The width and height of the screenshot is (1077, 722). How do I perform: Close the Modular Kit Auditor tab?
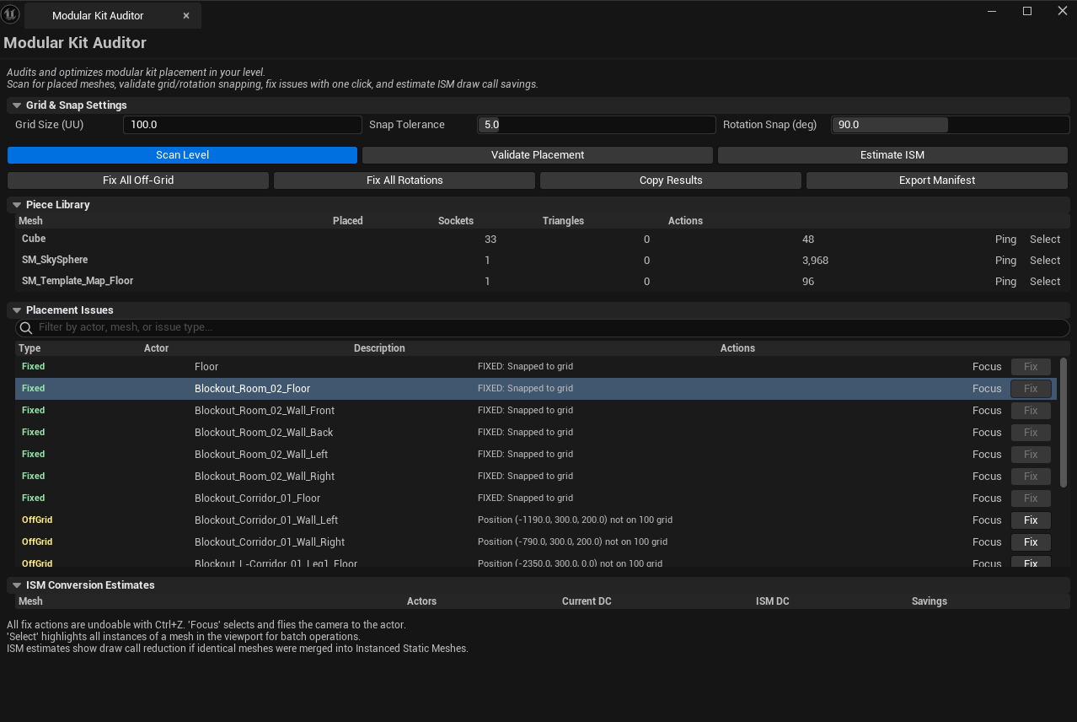coord(186,16)
